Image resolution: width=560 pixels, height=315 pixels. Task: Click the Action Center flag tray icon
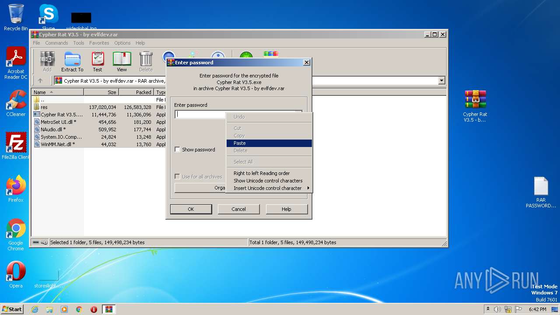(x=518, y=309)
